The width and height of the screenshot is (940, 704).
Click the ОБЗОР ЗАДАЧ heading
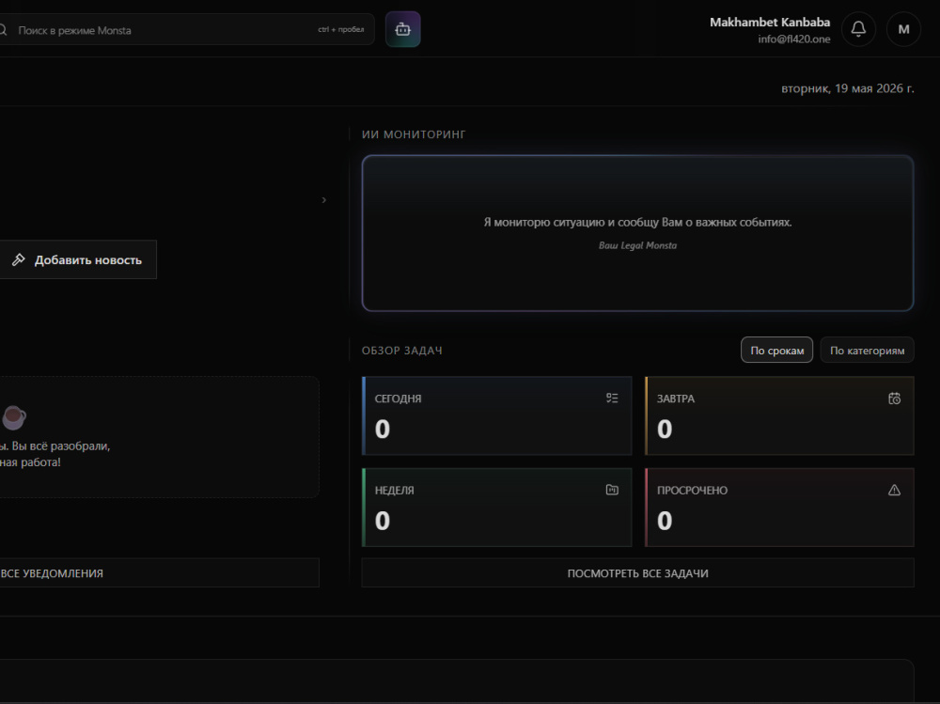point(402,351)
